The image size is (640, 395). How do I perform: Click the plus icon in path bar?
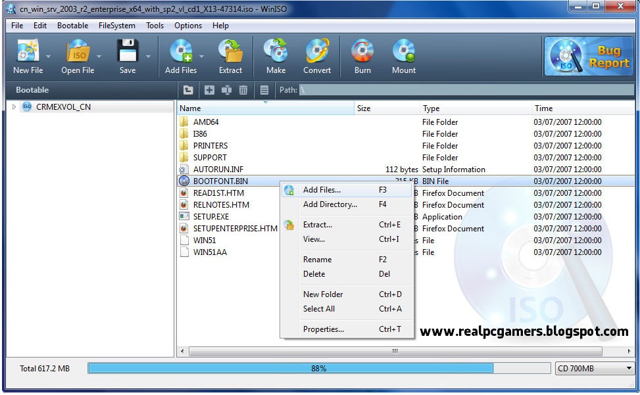[209, 90]
